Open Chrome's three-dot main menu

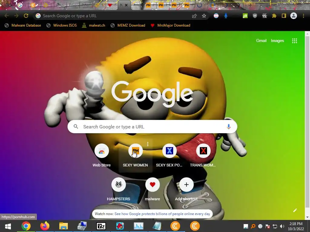pyautogui.click(x=303, y=16)
